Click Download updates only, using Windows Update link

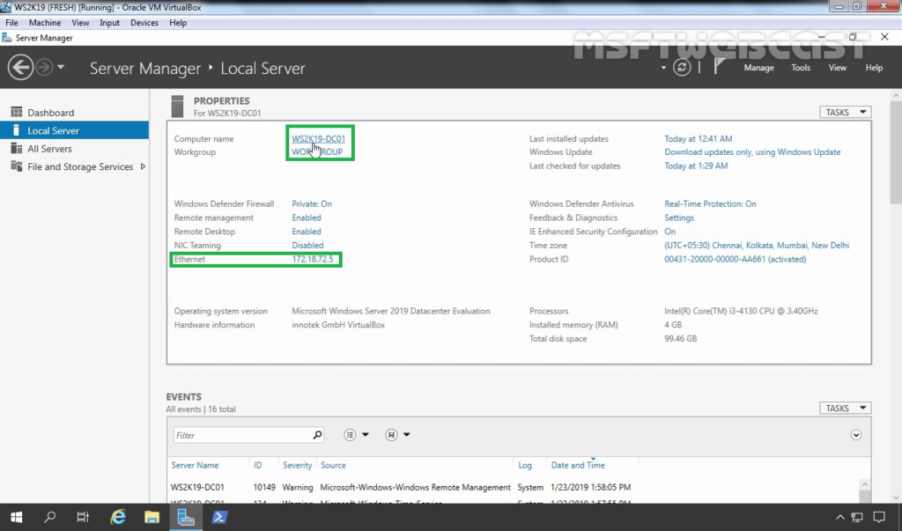[752, 151]
